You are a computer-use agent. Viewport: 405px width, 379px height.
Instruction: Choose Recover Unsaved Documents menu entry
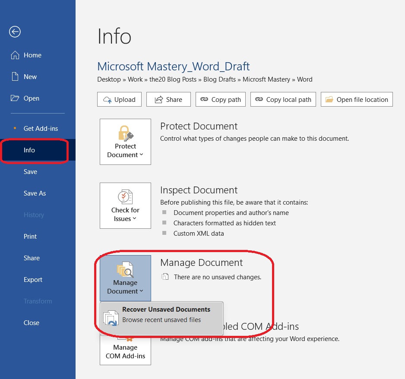click(161, 318)
